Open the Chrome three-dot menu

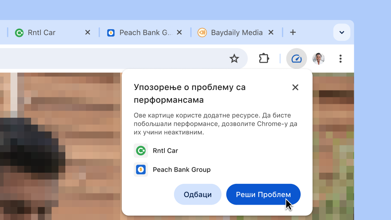[340, 59]
